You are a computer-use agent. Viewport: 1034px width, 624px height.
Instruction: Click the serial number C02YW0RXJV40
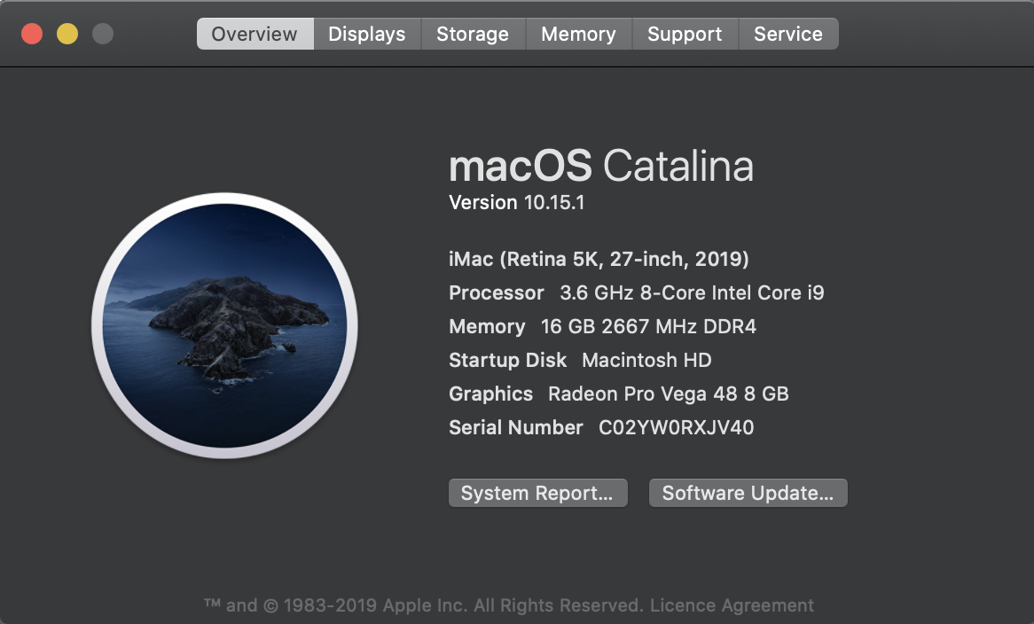[x=676, y=428]
